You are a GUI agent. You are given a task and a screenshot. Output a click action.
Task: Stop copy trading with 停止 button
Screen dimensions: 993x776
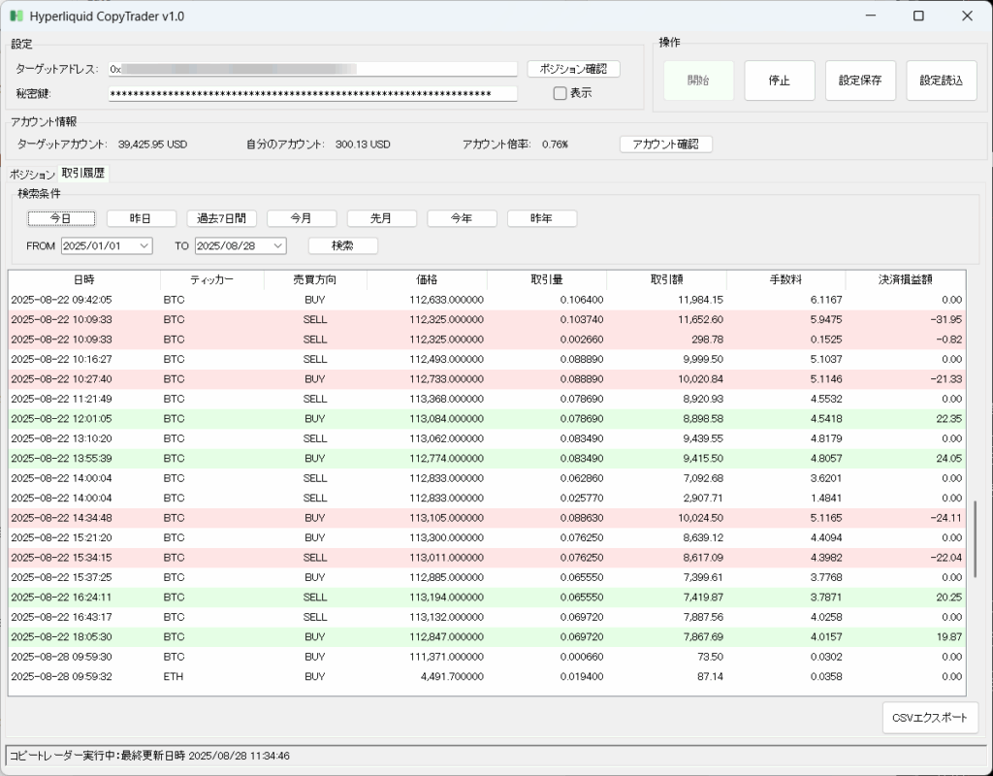click(x=779, y=81)
